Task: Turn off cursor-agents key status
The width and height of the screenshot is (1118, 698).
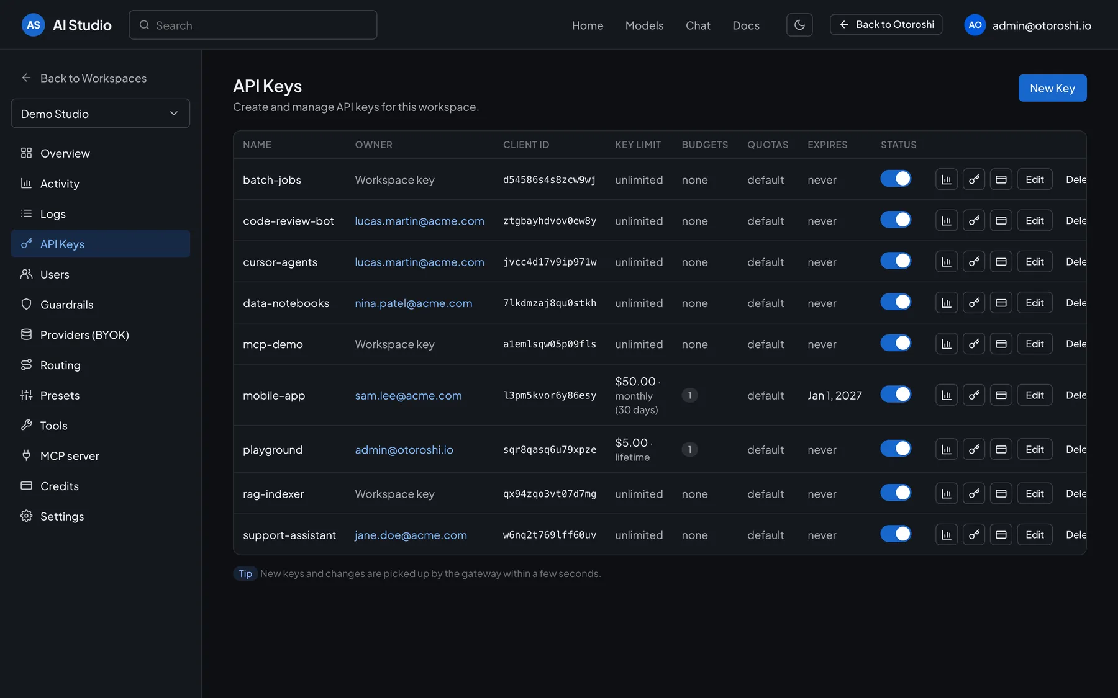Action: (896, 261)
